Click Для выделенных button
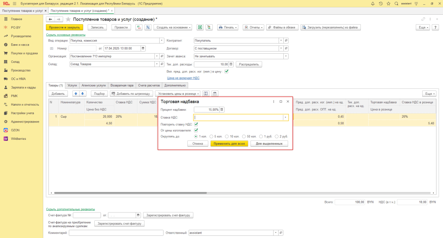 269,144
